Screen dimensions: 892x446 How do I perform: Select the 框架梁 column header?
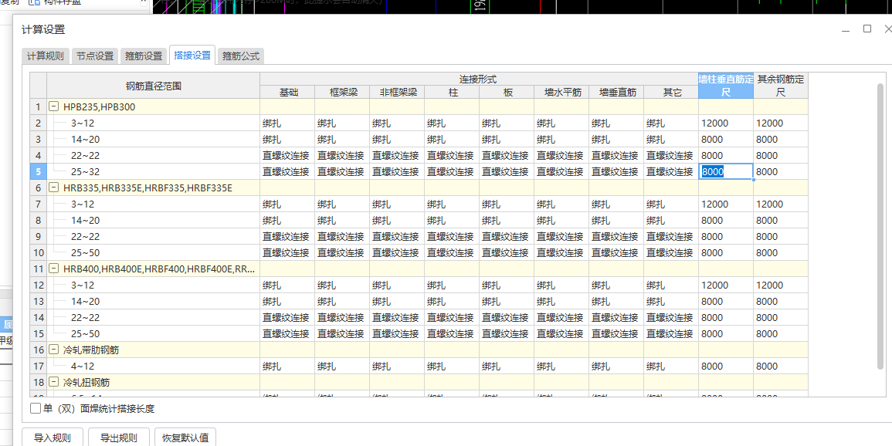[342, 93]
